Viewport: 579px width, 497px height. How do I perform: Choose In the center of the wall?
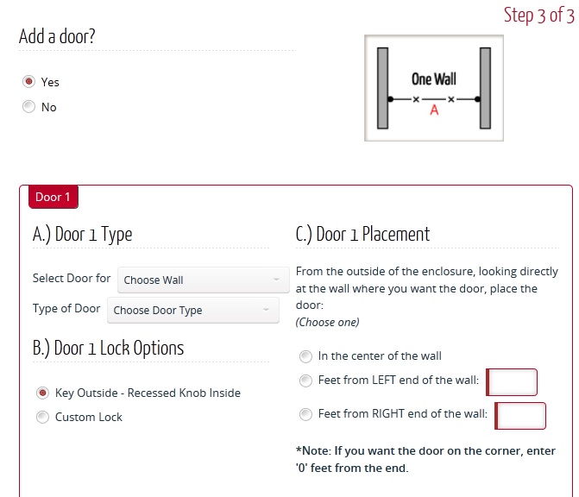[x=305, y=356]
